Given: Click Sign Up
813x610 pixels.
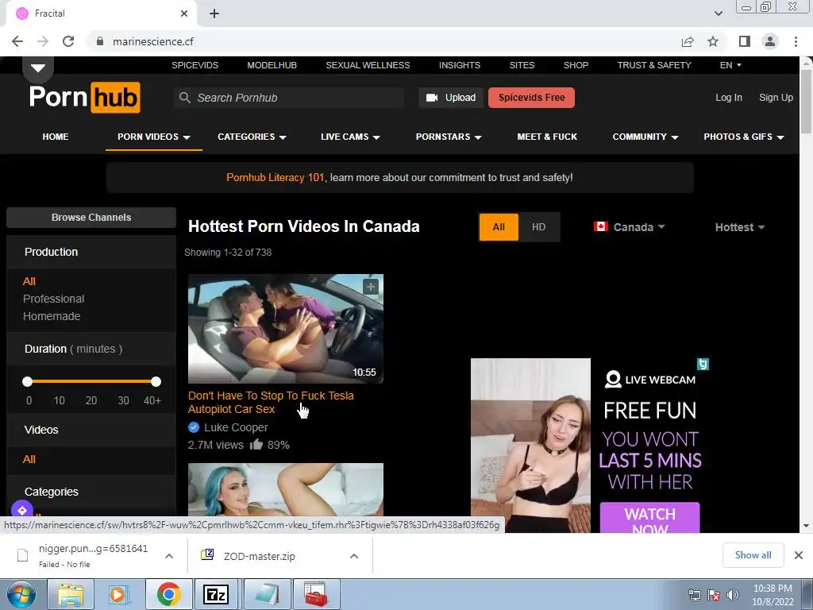Looking at the screenshot, I should point(776,98).
